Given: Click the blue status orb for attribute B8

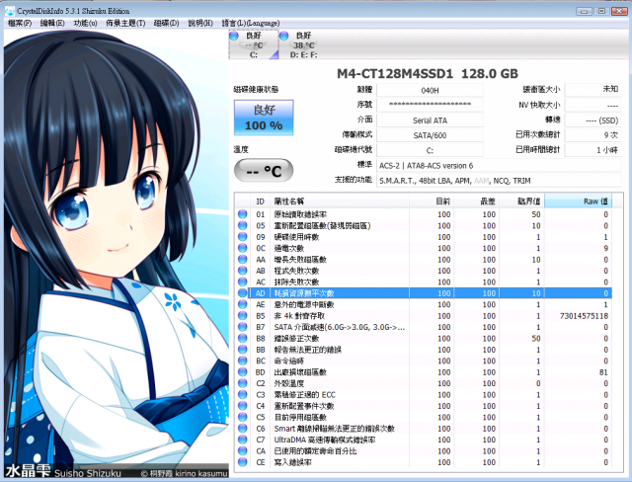Looking at the screenshot, I should pos(242,339).
